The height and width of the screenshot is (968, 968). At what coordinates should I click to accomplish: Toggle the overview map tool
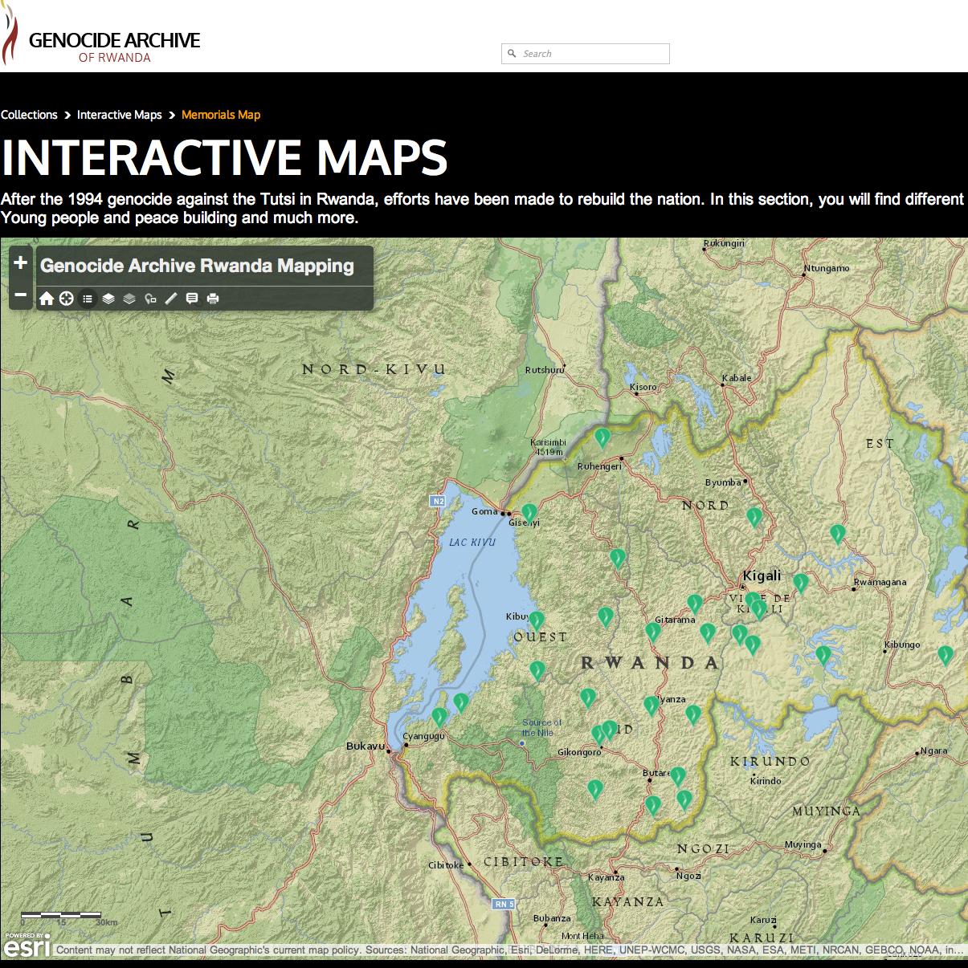tap(150, 299)
